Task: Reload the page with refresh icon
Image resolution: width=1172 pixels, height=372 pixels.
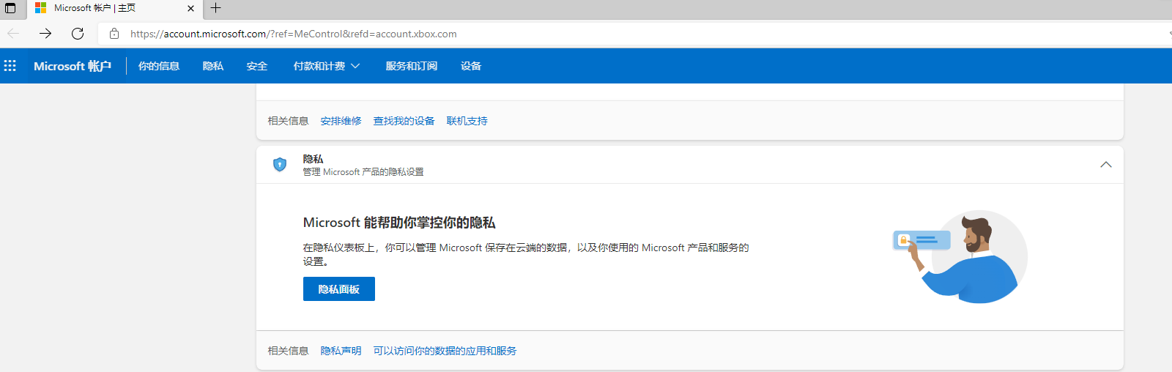Action: click(x=78, y=34)
